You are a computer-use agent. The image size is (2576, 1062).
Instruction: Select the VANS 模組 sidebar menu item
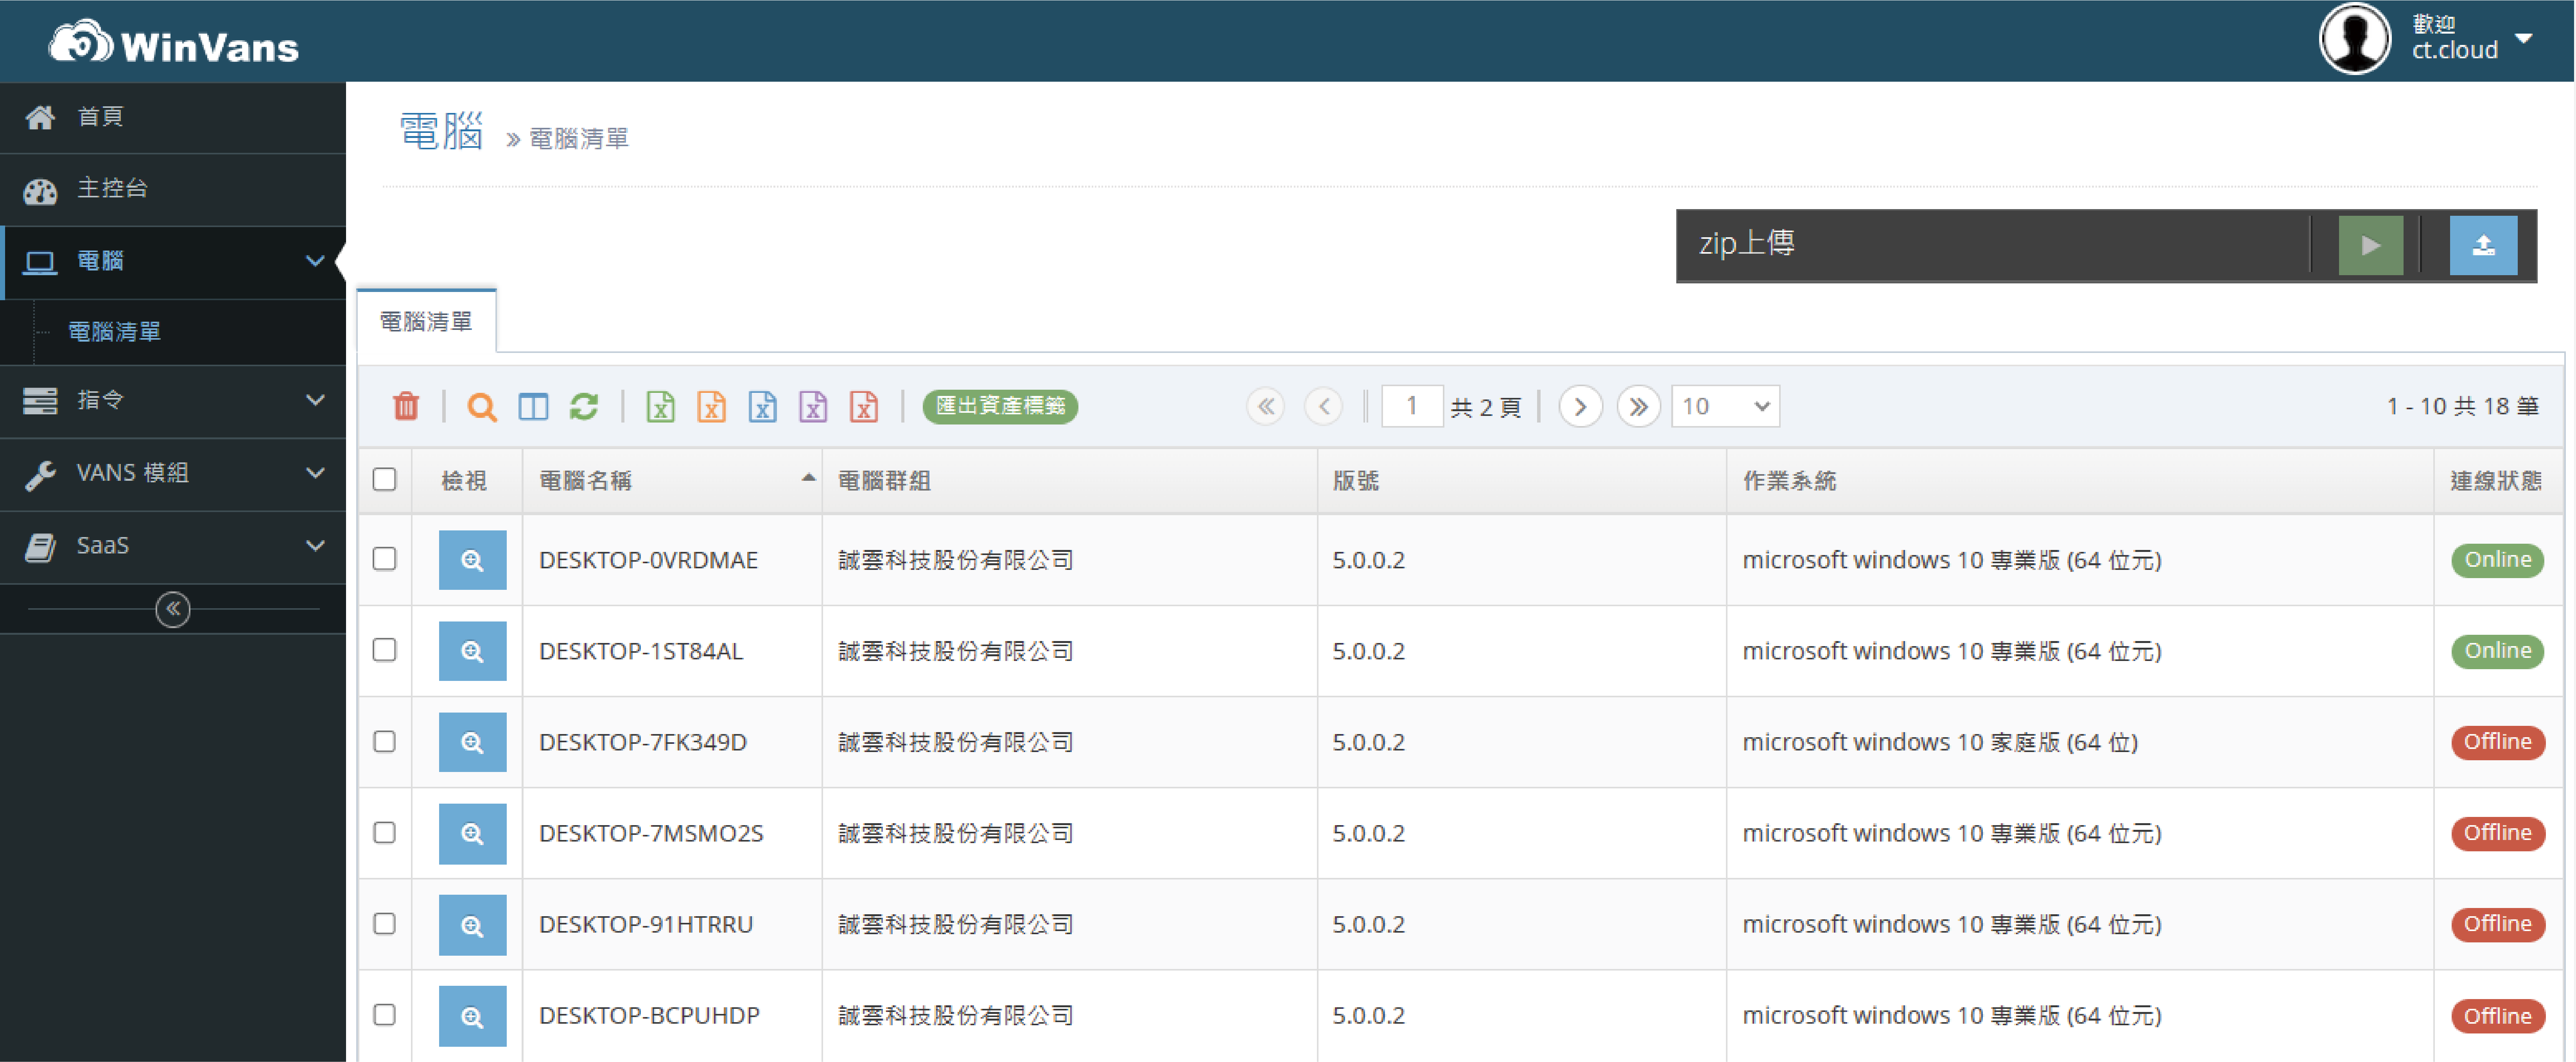pyautogui.click(x=173, y=474)
